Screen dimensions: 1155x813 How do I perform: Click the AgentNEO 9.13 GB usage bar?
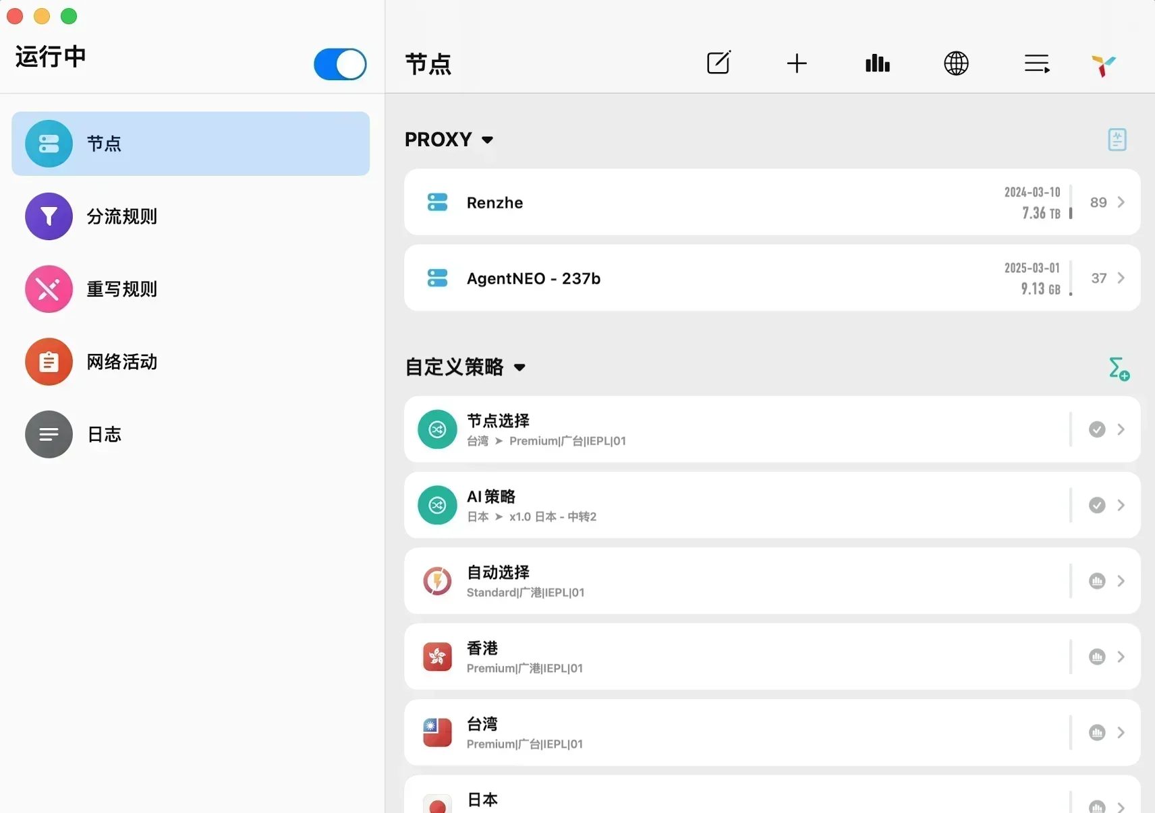1071,278
